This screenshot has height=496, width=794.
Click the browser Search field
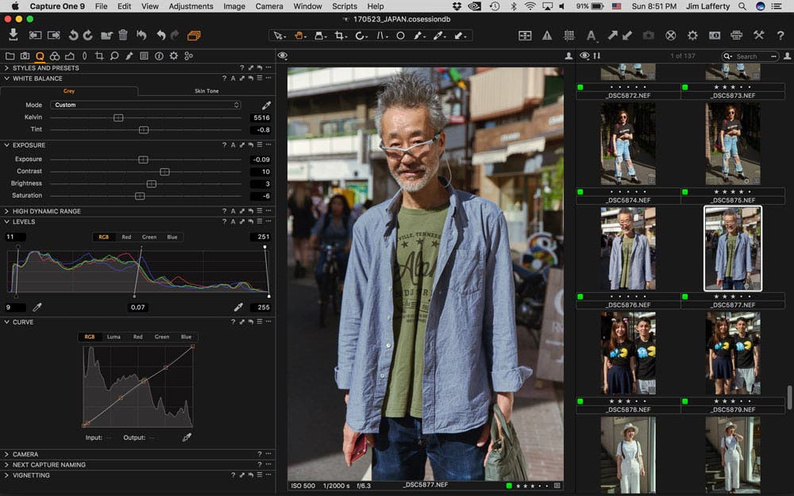pyautogui.click(x=750, y=56)
